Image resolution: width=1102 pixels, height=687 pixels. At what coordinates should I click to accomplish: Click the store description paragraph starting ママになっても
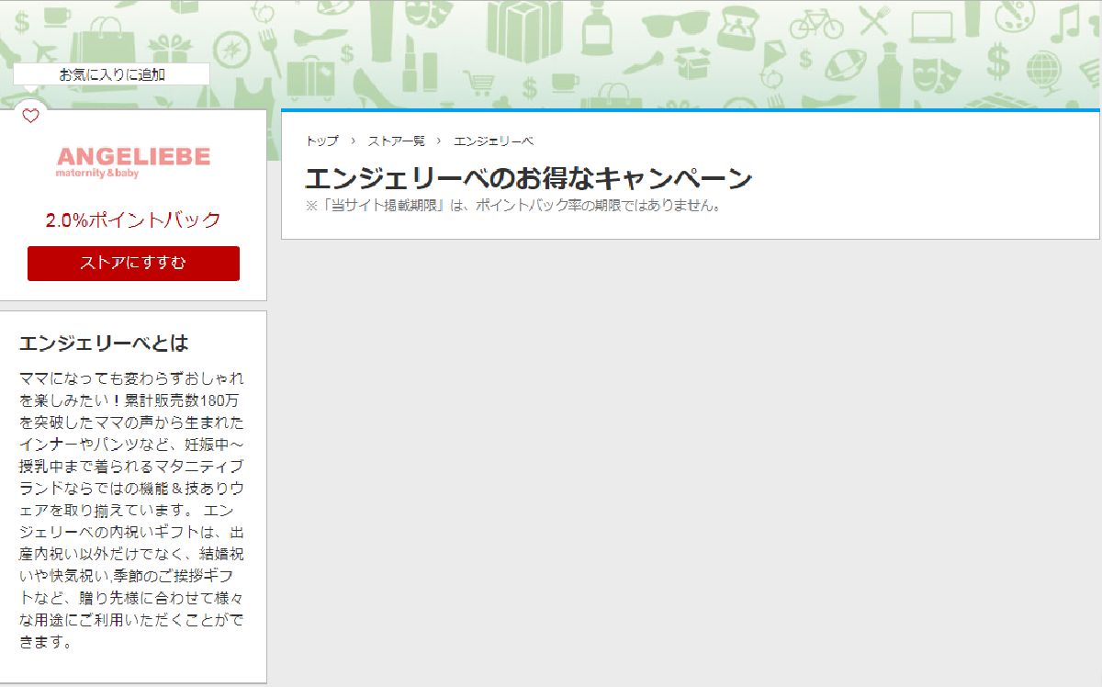tap(132, 510)
